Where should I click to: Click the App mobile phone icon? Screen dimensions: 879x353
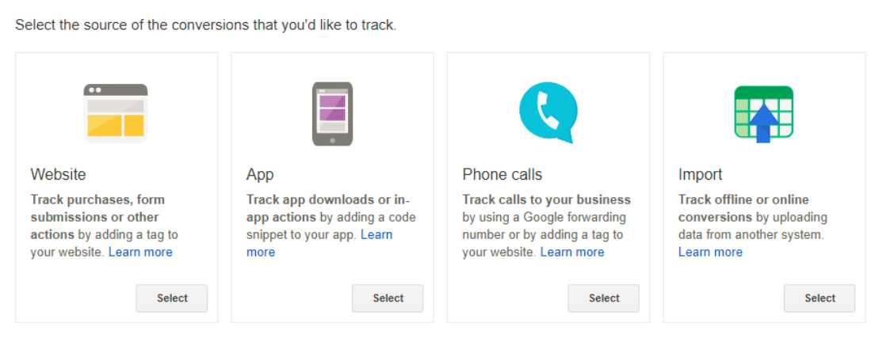332,114
